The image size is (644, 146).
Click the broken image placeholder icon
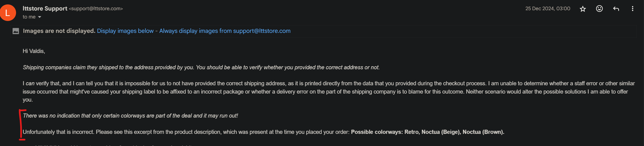pyautogui.click(x=16, y=31)
